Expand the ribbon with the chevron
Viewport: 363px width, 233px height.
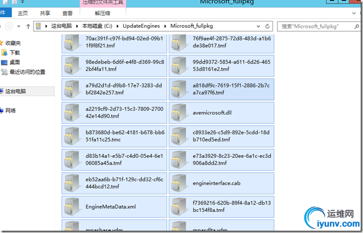coord(354,13)
